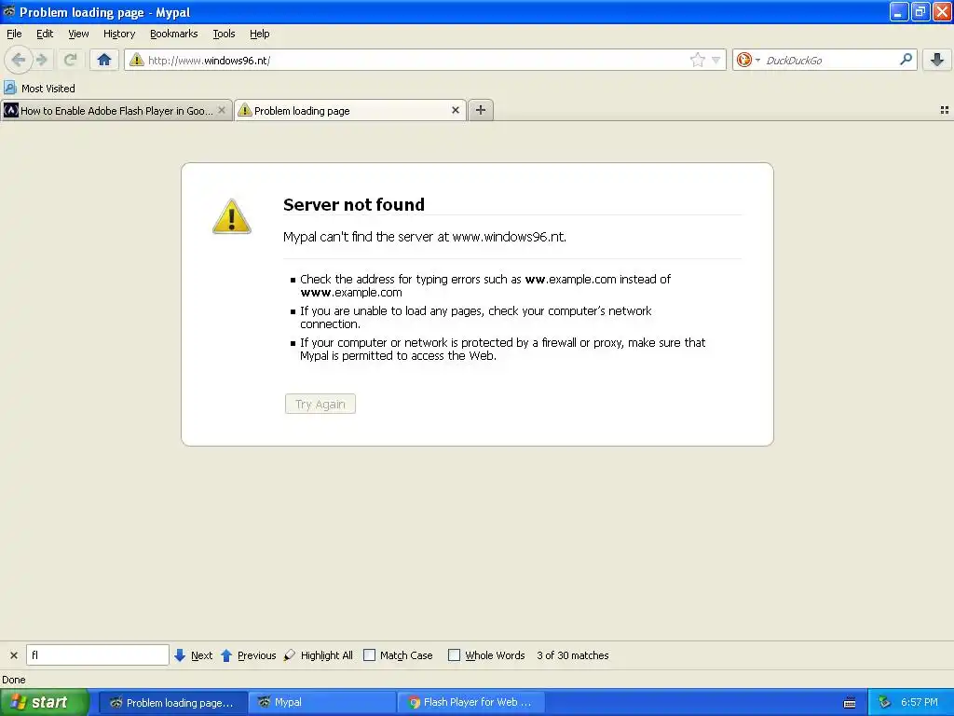Click the Server not found heading
This screenshot has width=954, height=716.
pos(353,204)
